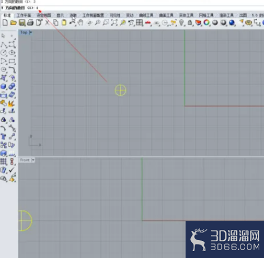Screen dimensions: 264x258
Task: Choose the Polyline tool in sidebar
Action: pos(4,44)
